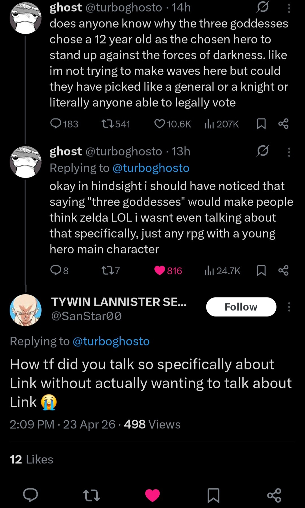Retweet the three goddesses tweet
Image resolution: width=305 pixels, height=508 pixels.
(x=108, y=124)
